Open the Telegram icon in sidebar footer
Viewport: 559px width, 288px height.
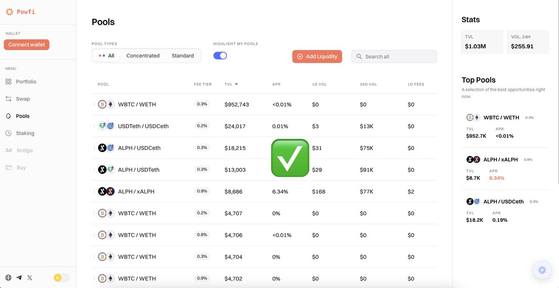(x=19, y=278)
